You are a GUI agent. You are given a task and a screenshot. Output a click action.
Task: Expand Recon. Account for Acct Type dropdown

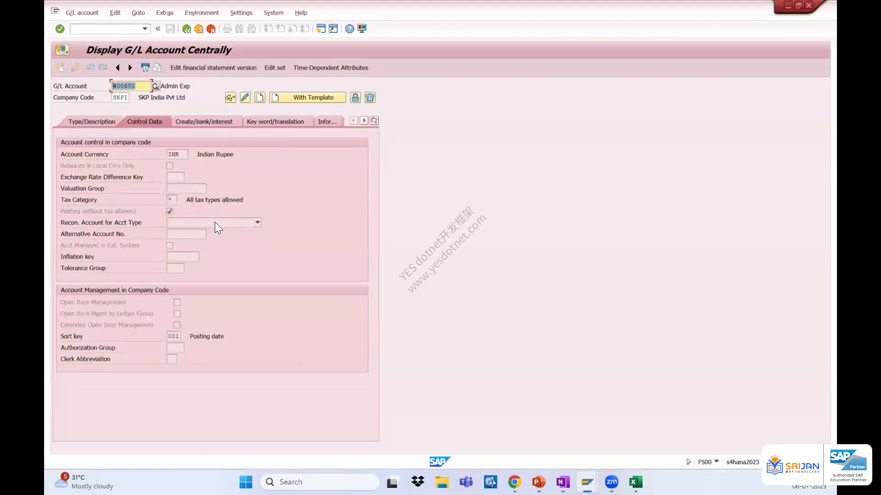pyautogui.click(x=257, y=223)
